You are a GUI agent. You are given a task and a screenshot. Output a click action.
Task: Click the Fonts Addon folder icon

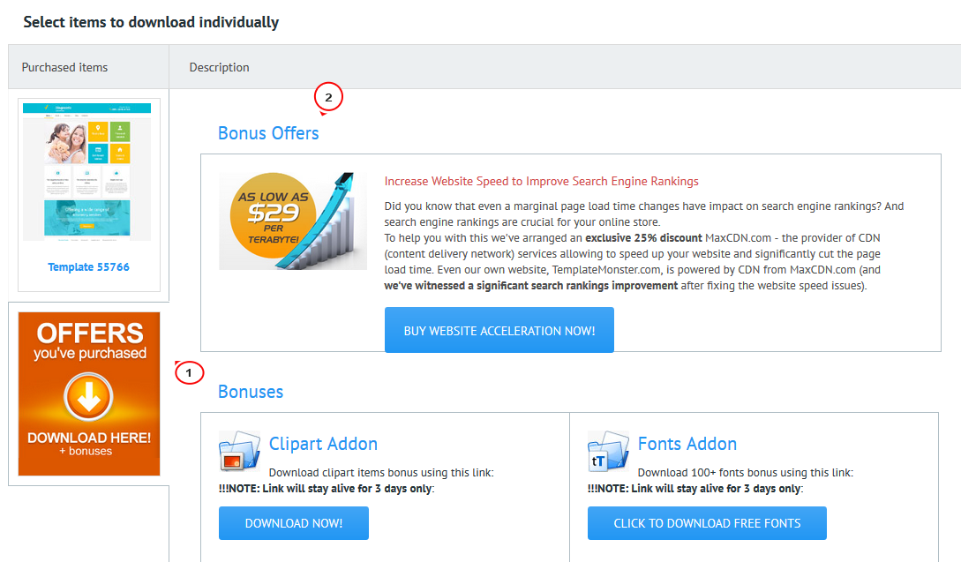pyautogui.click(x=608, y=451)
